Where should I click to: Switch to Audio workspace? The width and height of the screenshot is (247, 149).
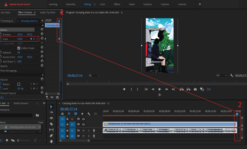click(132, 4)
